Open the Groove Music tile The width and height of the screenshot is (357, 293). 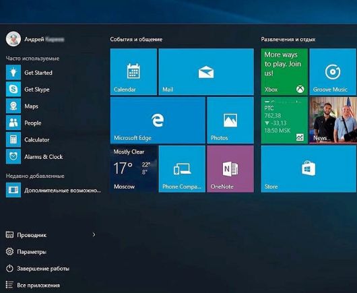(333, 71)
